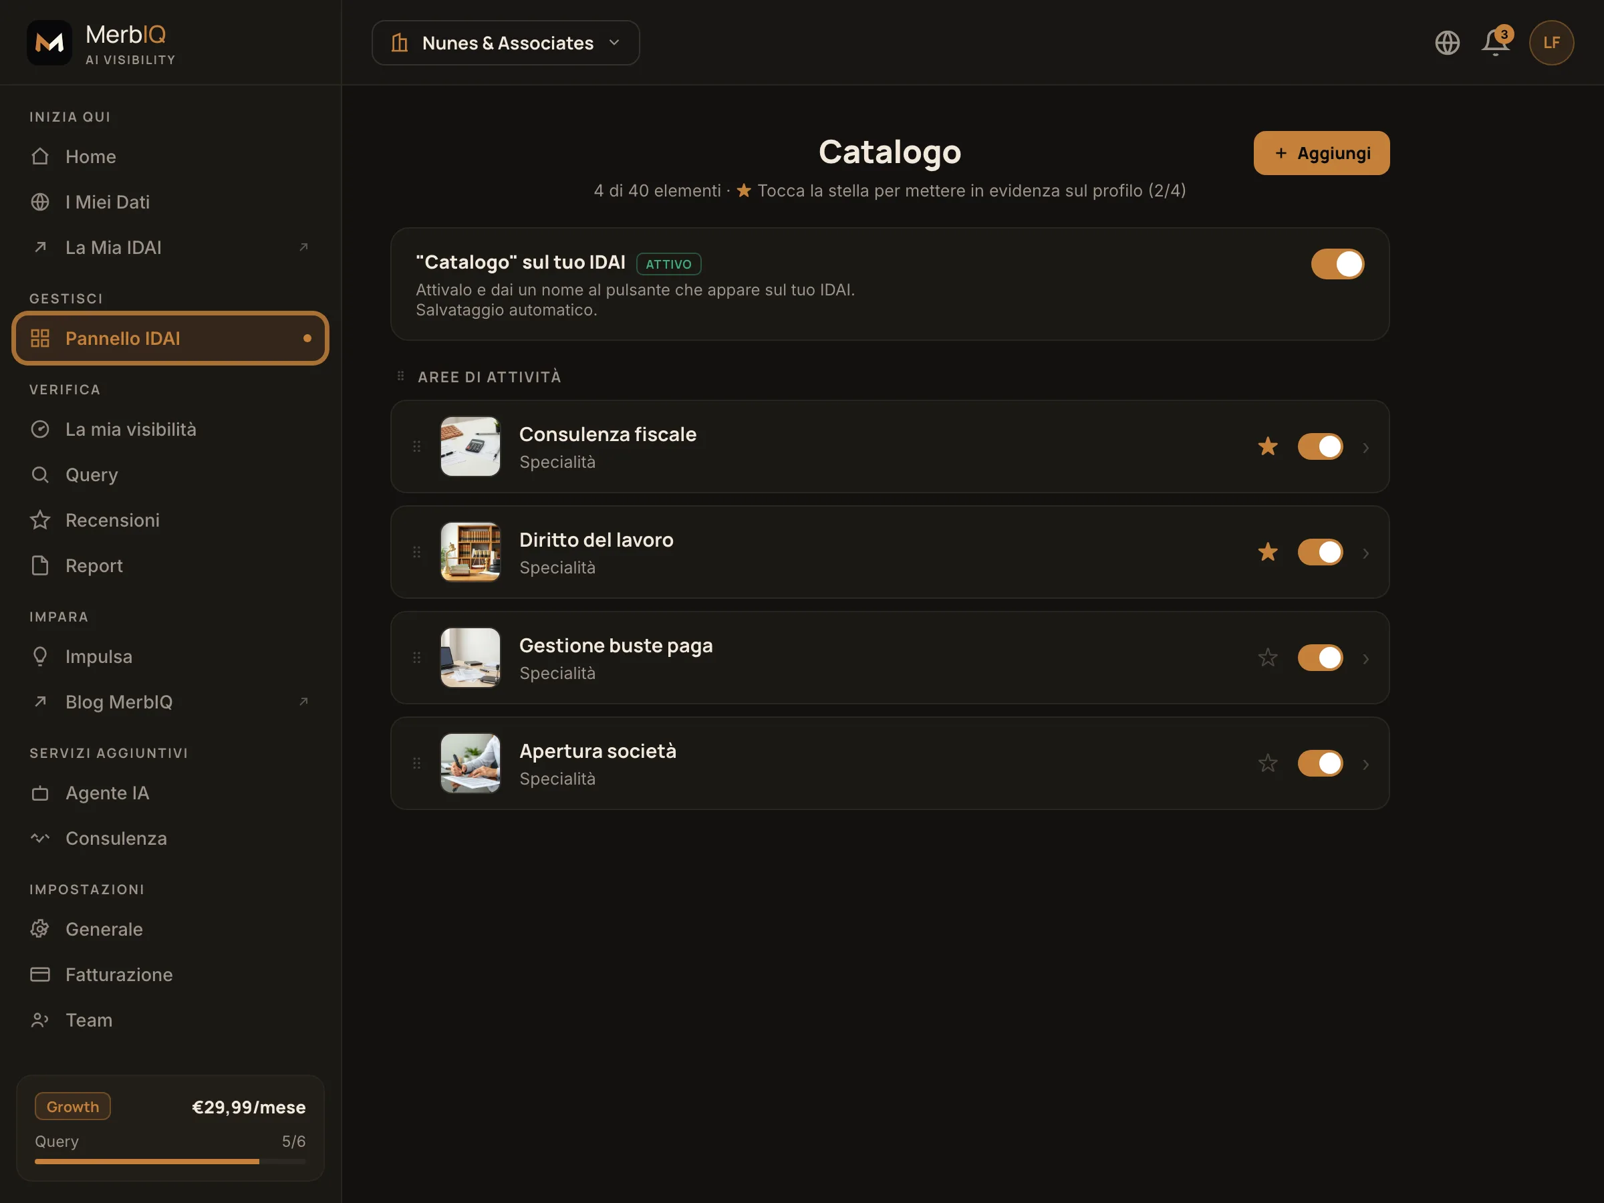Click the Diritto del lavoro thumbnail image

pyautogui.click(x=470, y=552)
